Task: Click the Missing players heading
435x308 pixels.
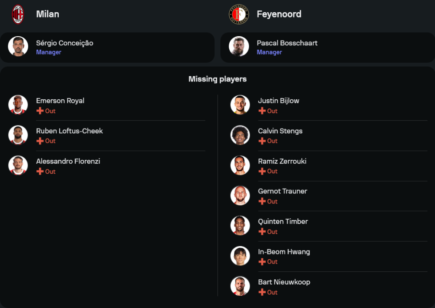Action: [x=217, y=79]
